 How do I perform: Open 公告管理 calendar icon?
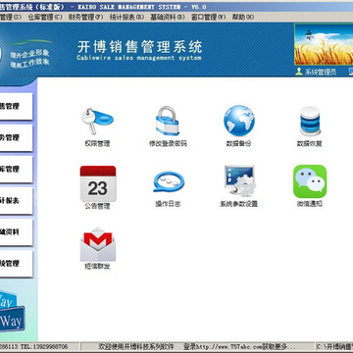98,183
